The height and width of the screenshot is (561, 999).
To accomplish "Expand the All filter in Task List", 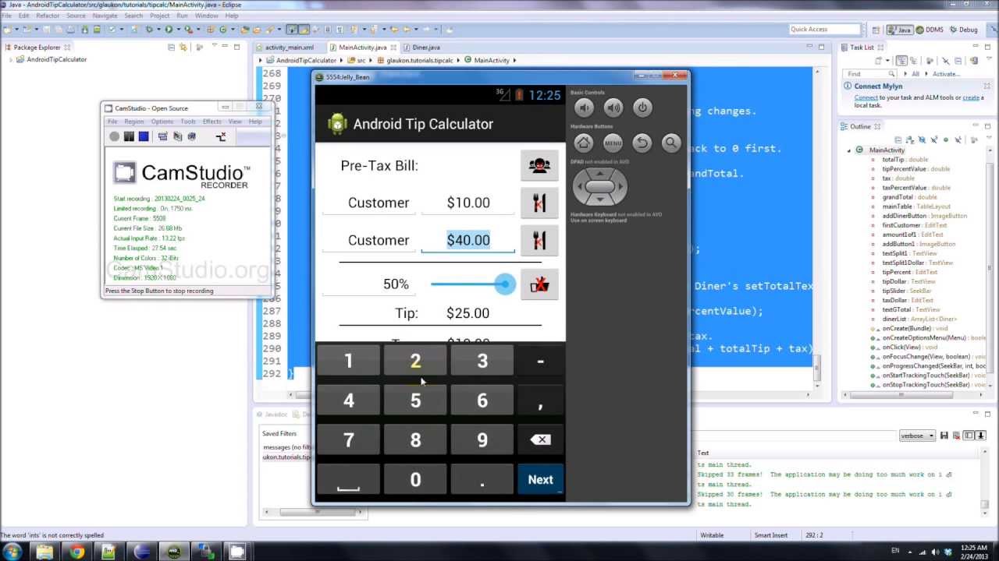I will pyautogui.click(x=906, y=74).
